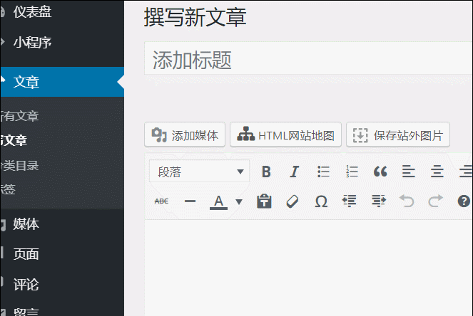Align text left
This screenshot has height=316, width=473.
pos(409,172)
